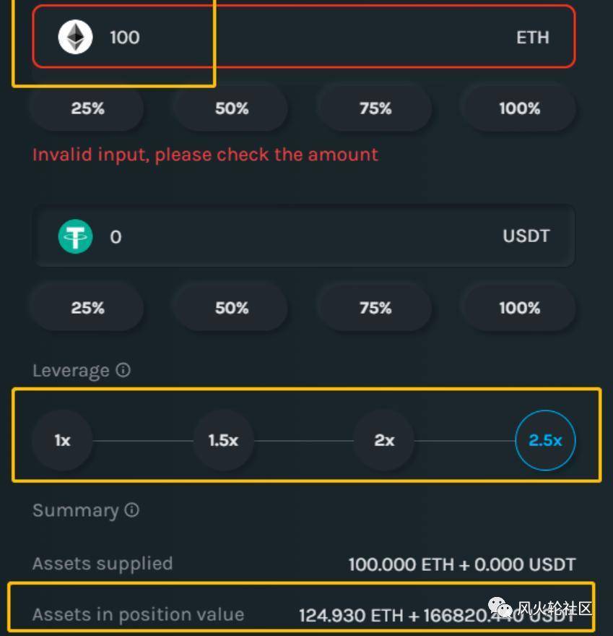Set ETH amount to 50%
This screenshot has width=613, height=636.
(x=232, y=108)
